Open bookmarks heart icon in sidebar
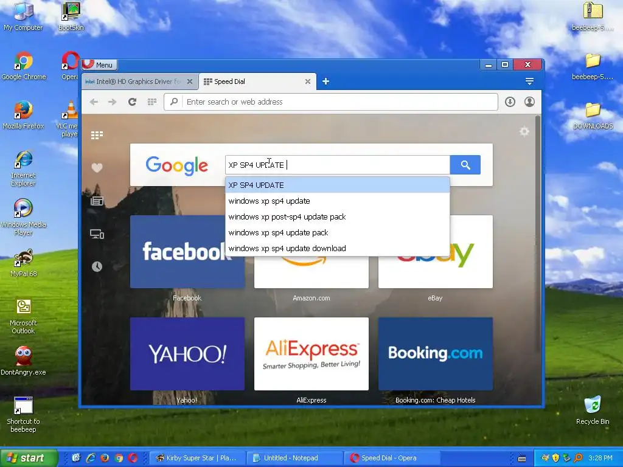This screenshot has height=467, width=623. point(97,168)
